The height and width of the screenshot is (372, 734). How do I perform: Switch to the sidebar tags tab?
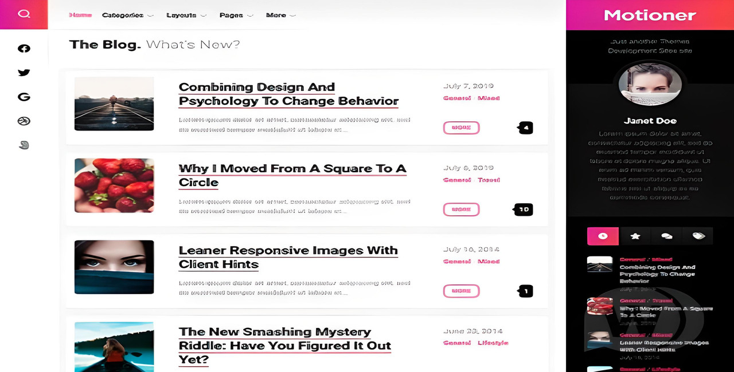point(698,236)
